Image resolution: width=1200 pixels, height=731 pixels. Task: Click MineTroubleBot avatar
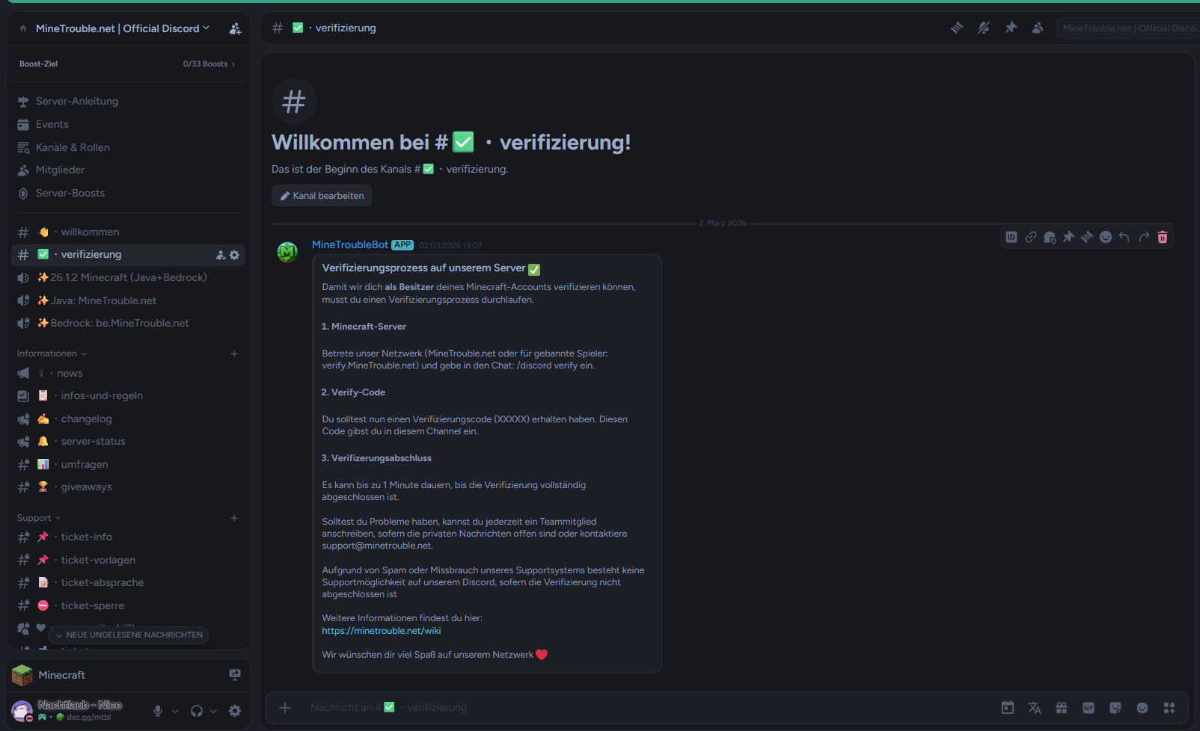coord(287,252)
